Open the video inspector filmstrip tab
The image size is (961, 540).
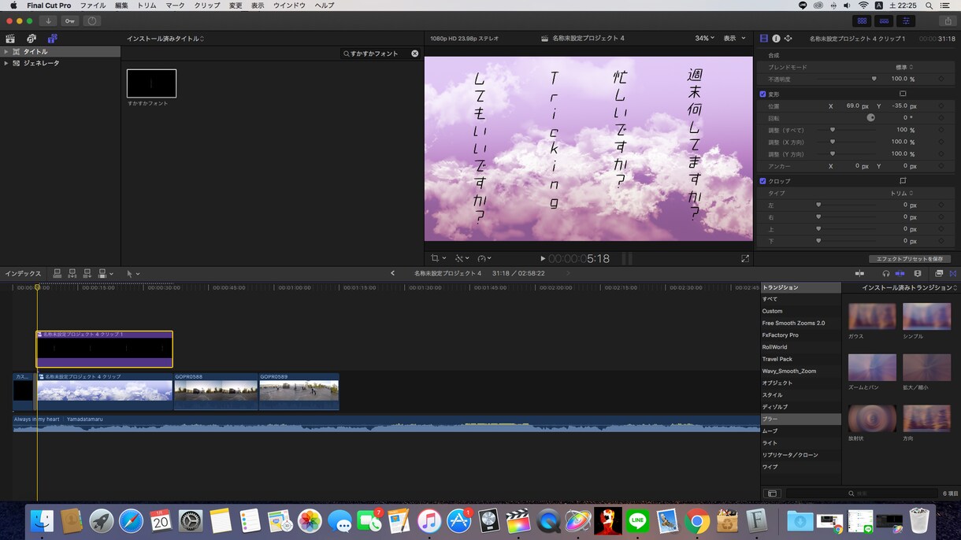click(x=763, y=38)
